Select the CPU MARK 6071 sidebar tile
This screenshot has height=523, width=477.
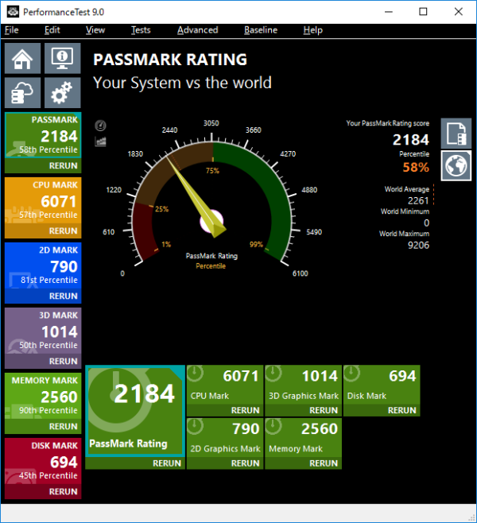[43, 200]
